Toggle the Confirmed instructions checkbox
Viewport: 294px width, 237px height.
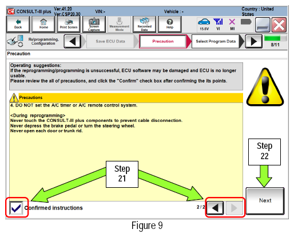coord(16,208)
